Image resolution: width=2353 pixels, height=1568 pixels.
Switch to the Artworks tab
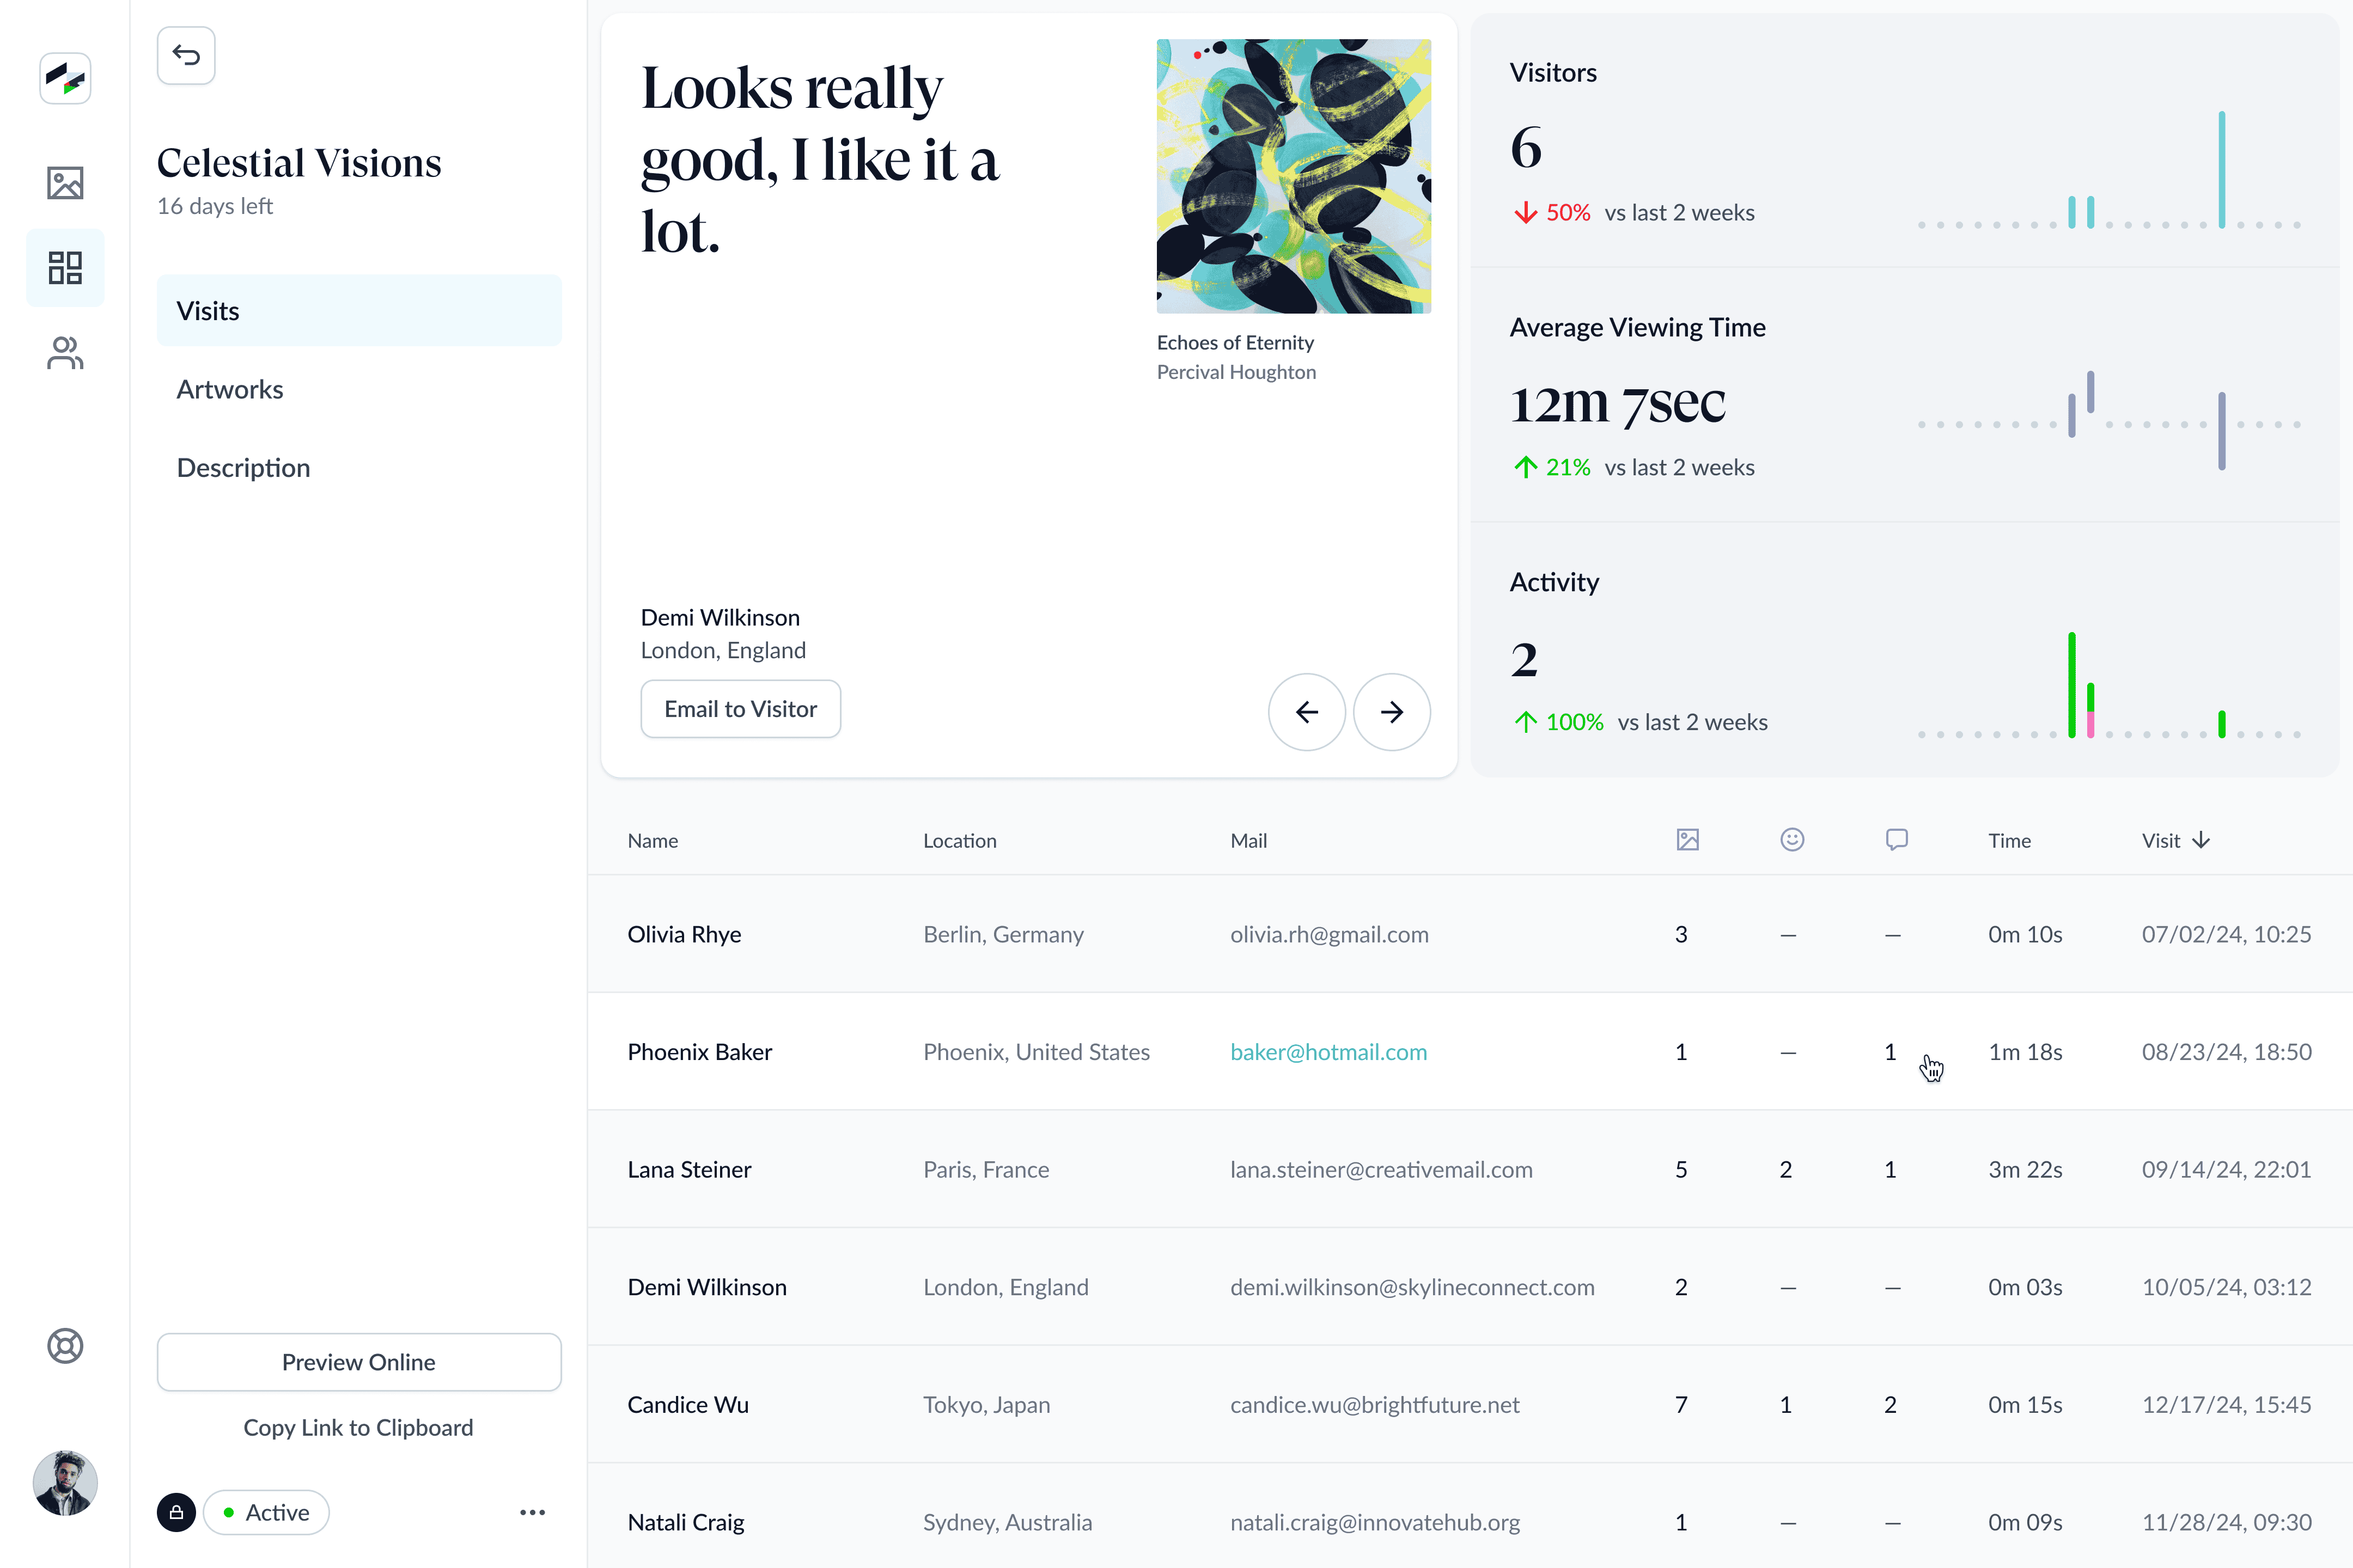229,389
